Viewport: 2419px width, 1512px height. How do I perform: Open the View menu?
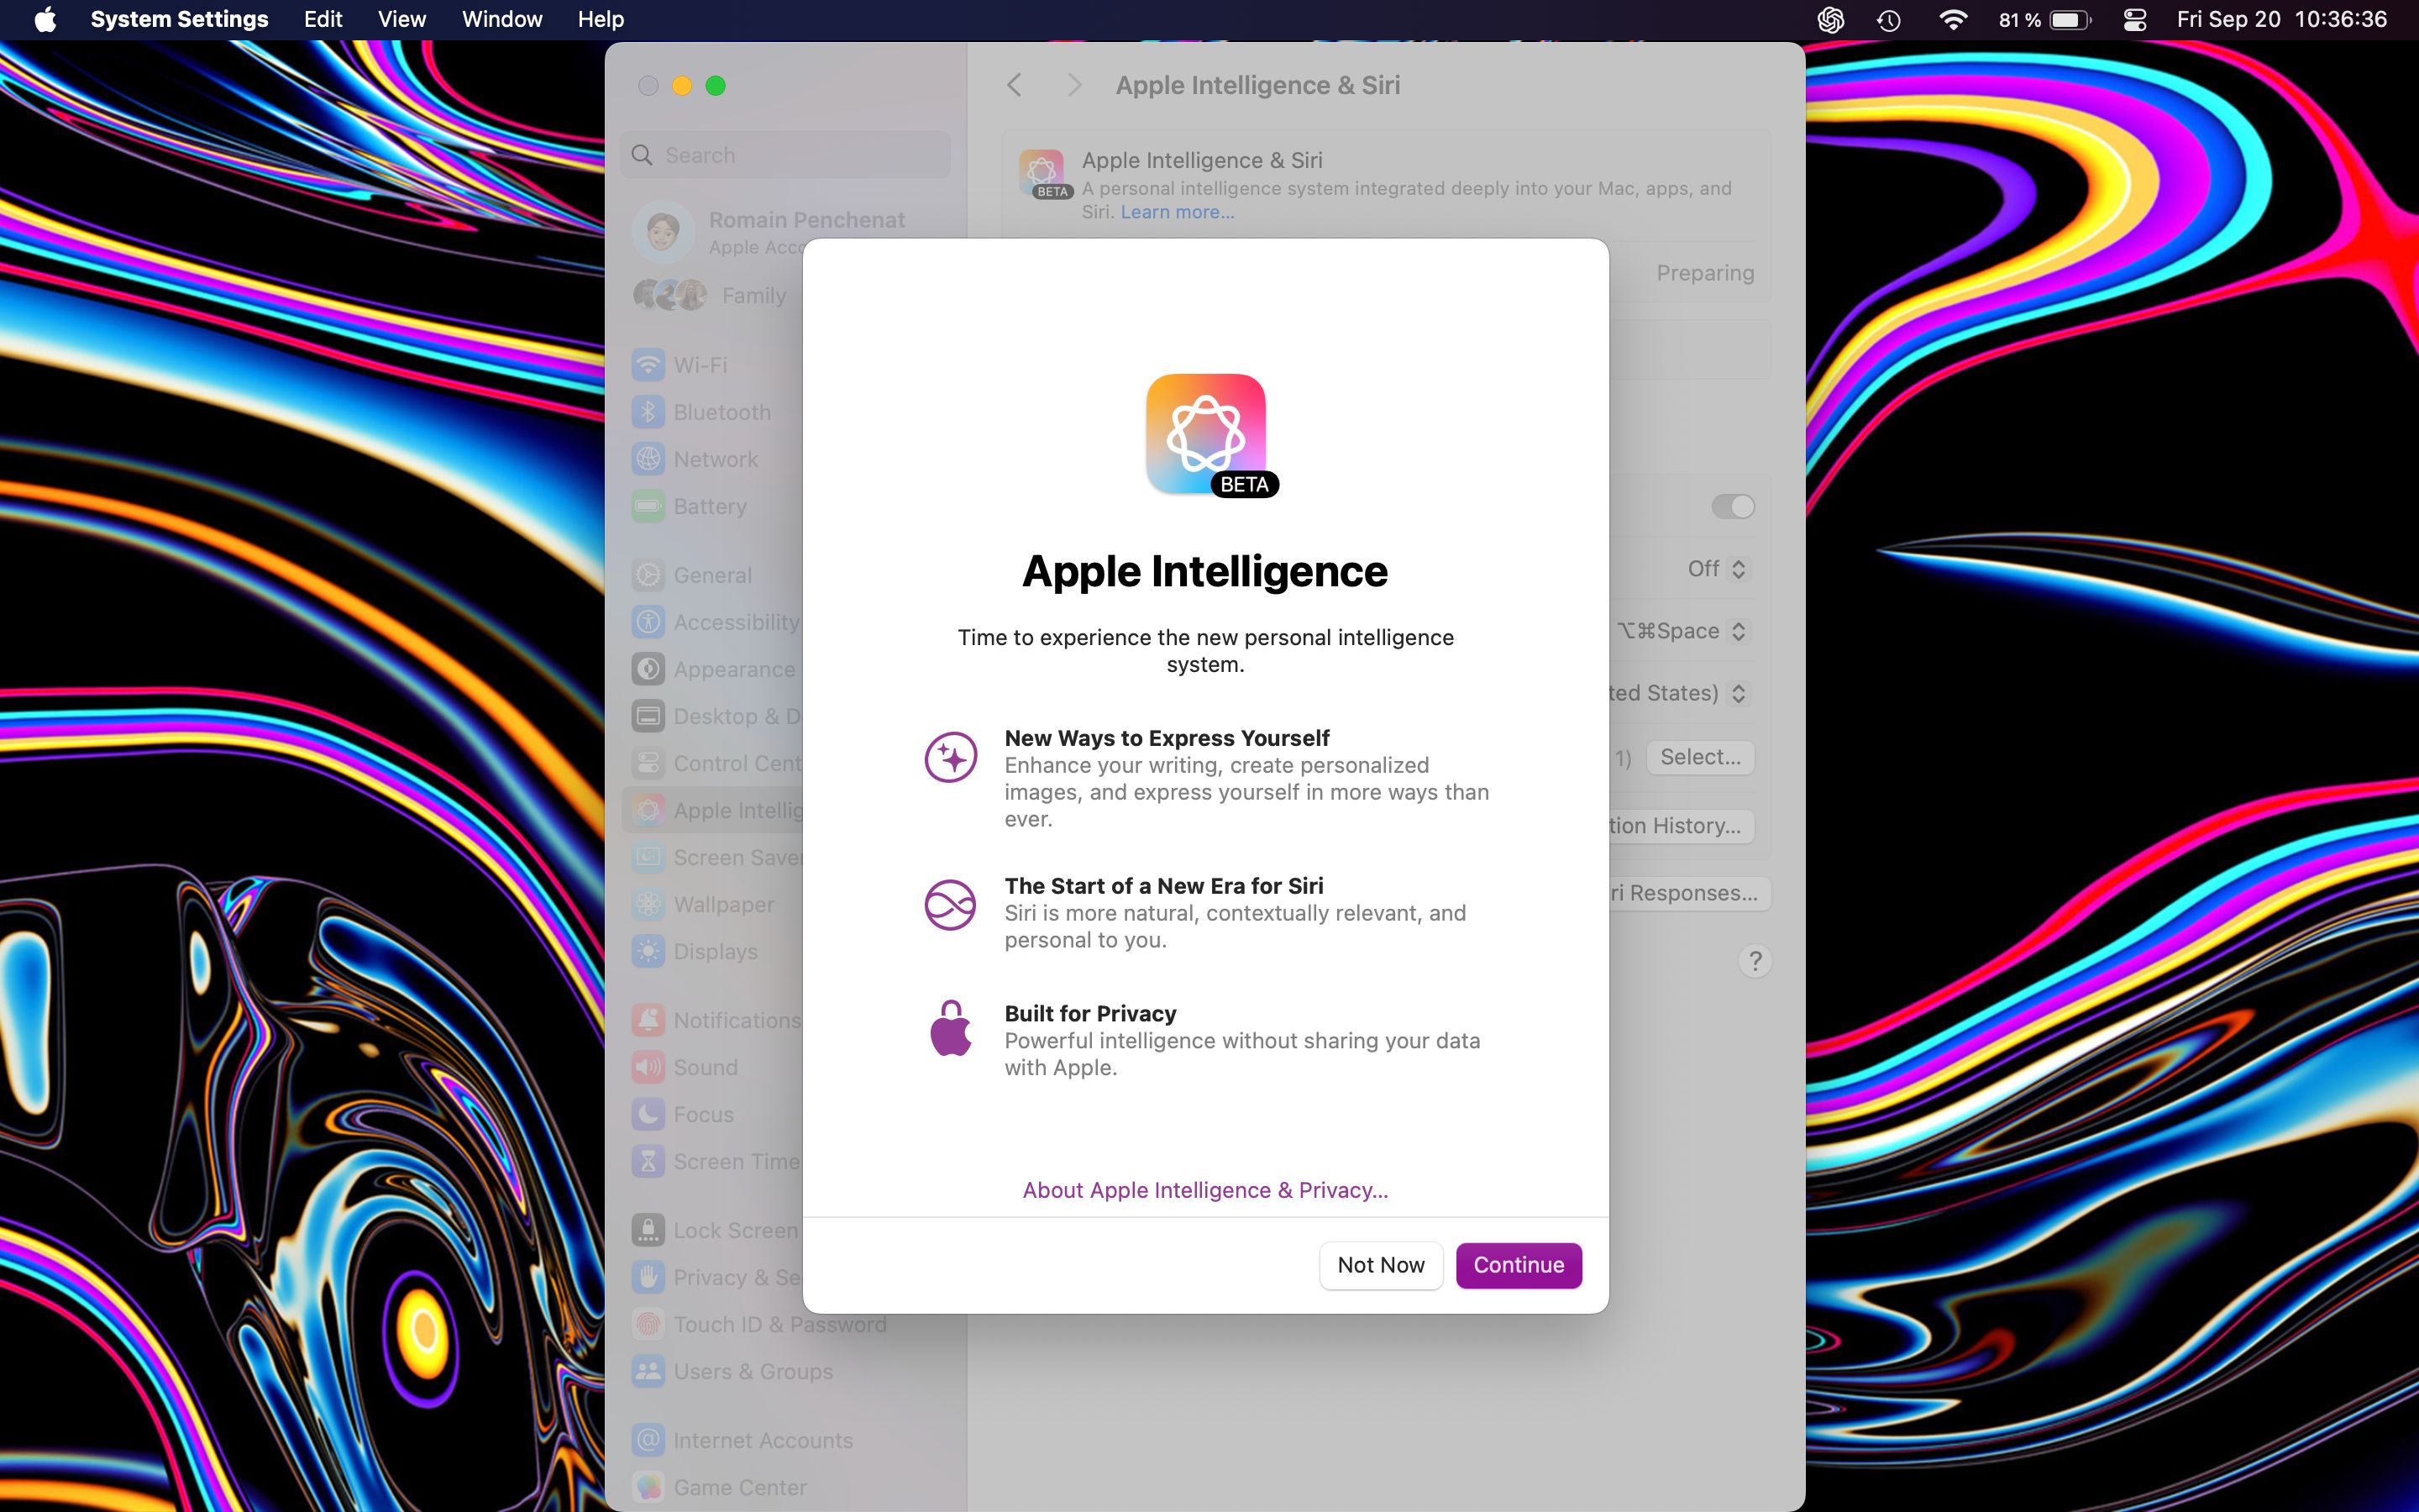(401, 19)
